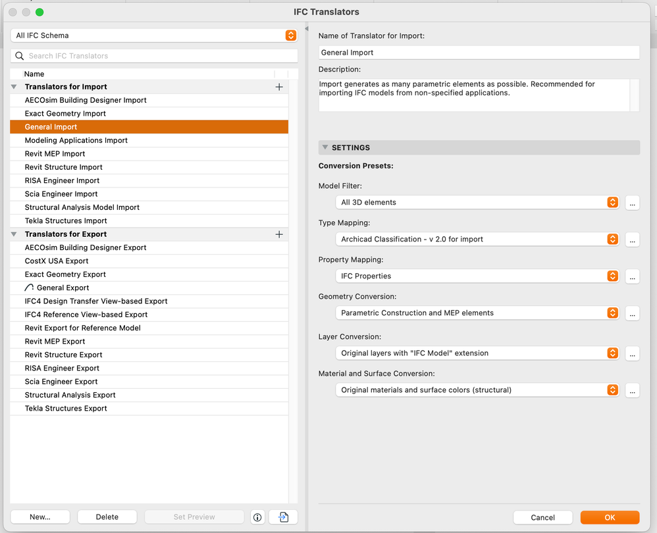The height and width of the screenshot is (533, 657).
Task: Select RISA Engineer Import translator
Action: click(149, 180)
